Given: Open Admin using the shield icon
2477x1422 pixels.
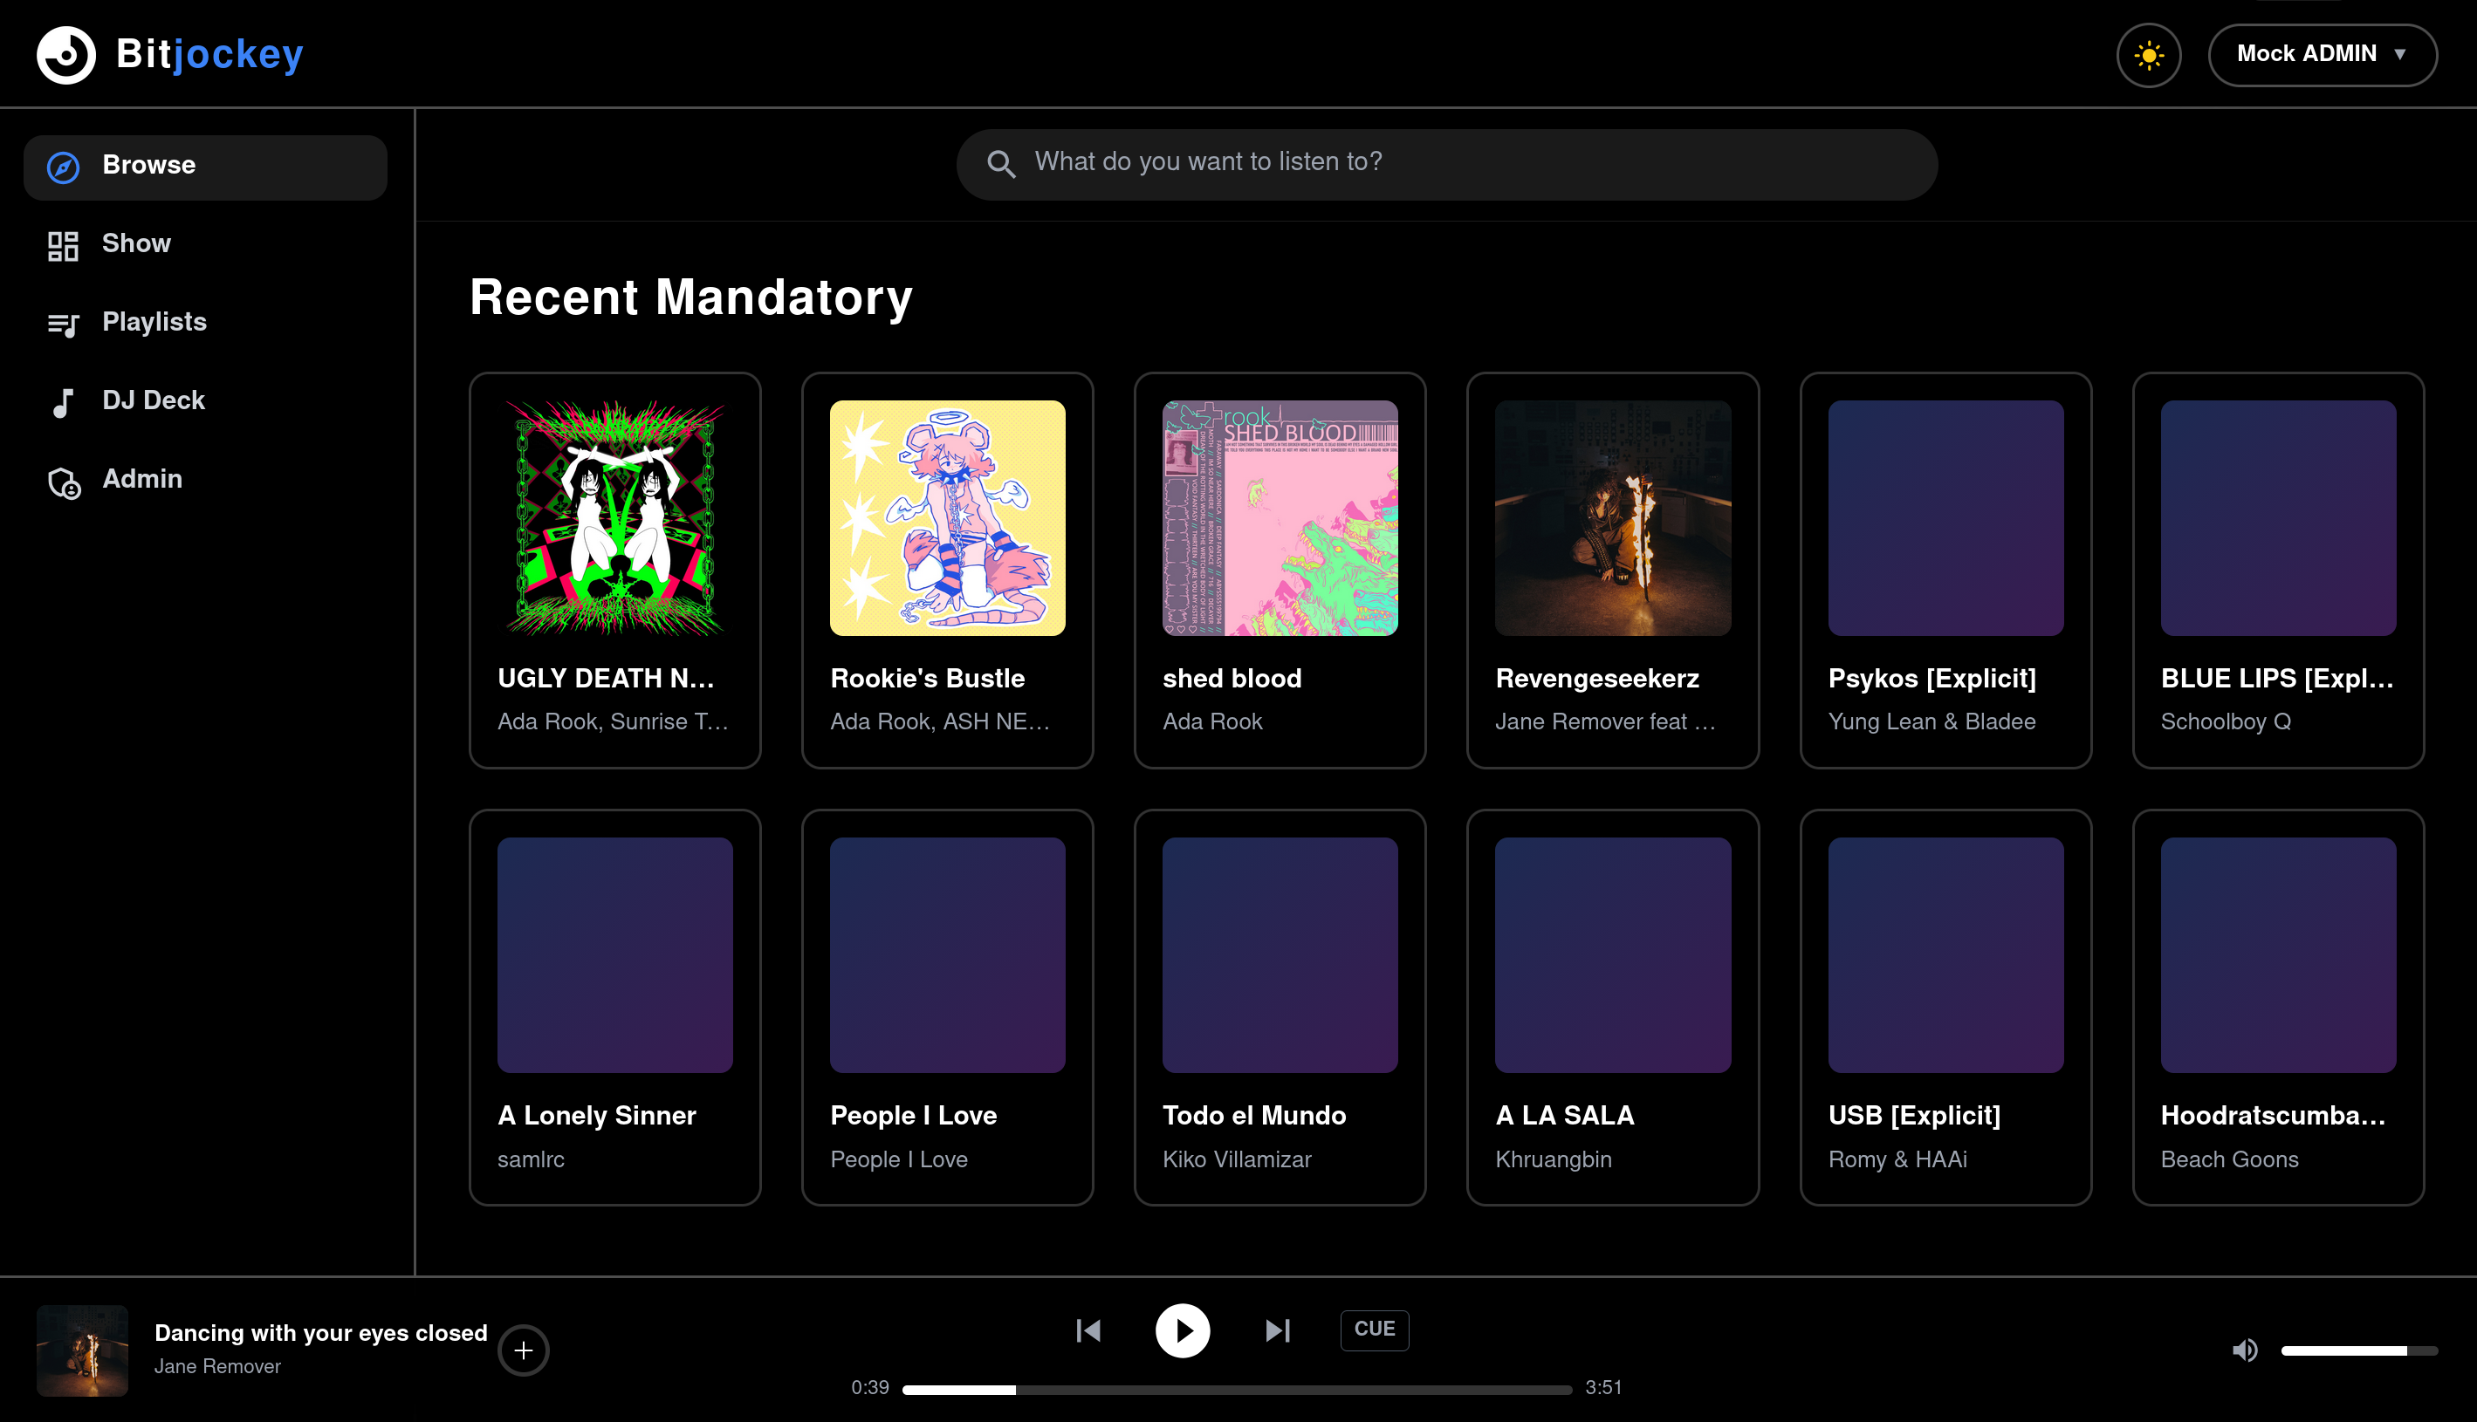Looking at the screenshot, I should pos(63,482).
